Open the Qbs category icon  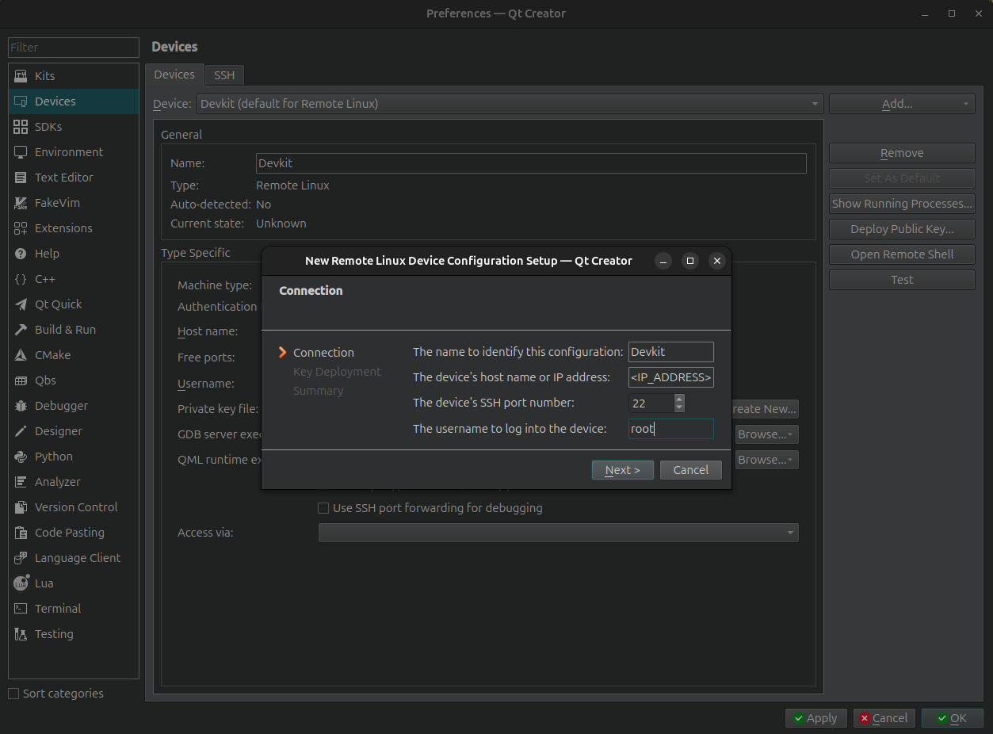(x=21, y=380)
